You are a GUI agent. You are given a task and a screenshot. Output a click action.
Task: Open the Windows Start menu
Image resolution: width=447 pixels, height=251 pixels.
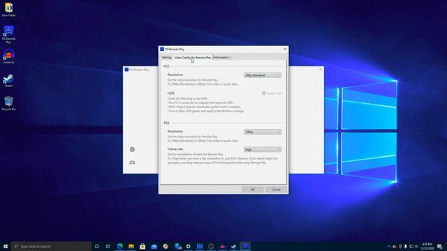pyautogui.click(x=6, y=246)
